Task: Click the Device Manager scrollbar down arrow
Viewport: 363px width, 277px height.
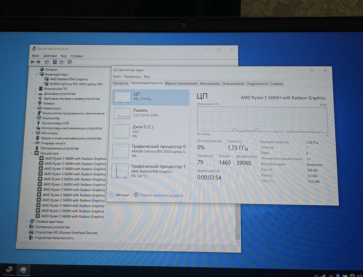Action: tap(238, 242)
